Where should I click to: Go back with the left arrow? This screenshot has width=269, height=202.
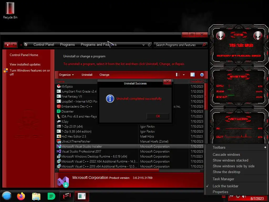point(8,45)
